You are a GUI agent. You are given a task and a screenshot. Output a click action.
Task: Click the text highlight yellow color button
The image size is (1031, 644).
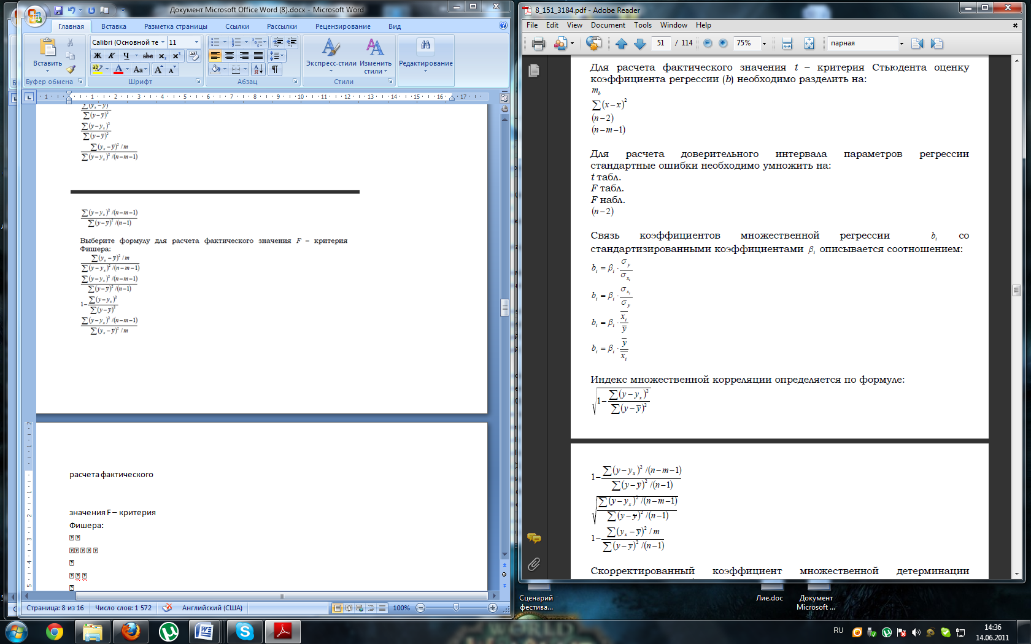click(x=97, y=69)
